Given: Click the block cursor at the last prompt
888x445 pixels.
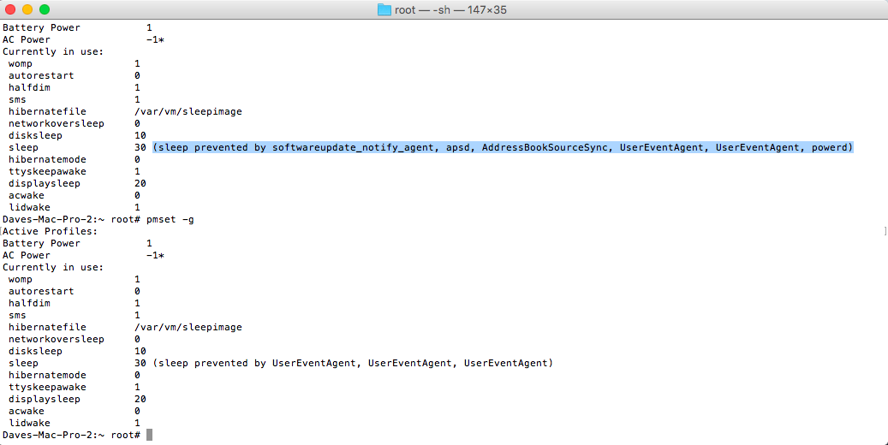Looking at the screenshot, I should [x=150, y=435].
